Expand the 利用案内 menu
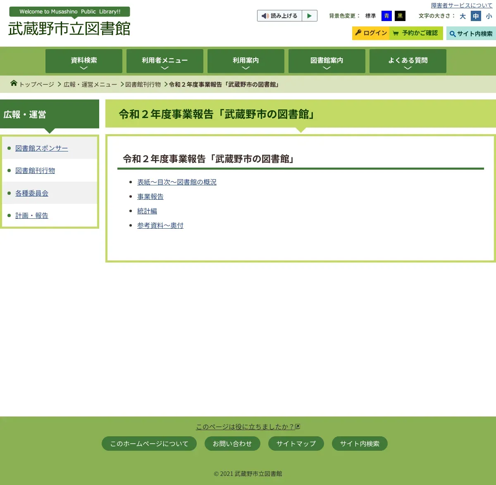Image resolution: width=496 pixels, height=485 pixels. click(246, 61)
